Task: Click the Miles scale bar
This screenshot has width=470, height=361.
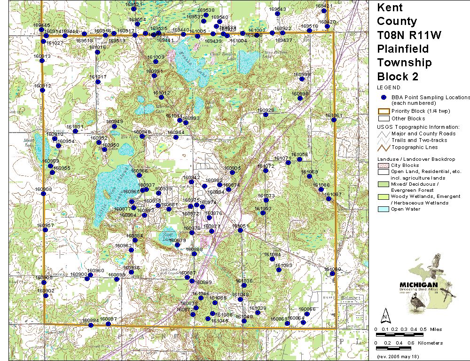Action: click(400, 334)
